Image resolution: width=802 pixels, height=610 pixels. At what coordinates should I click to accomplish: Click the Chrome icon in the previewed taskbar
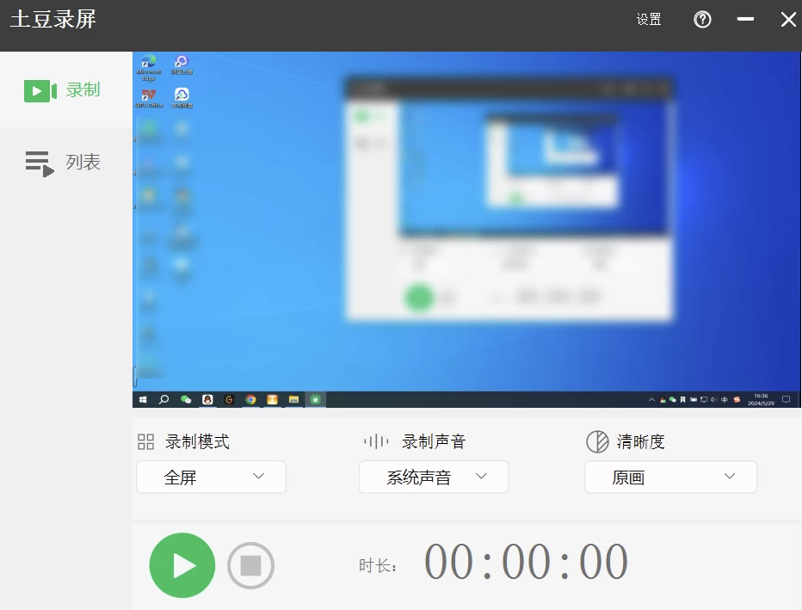250,400
